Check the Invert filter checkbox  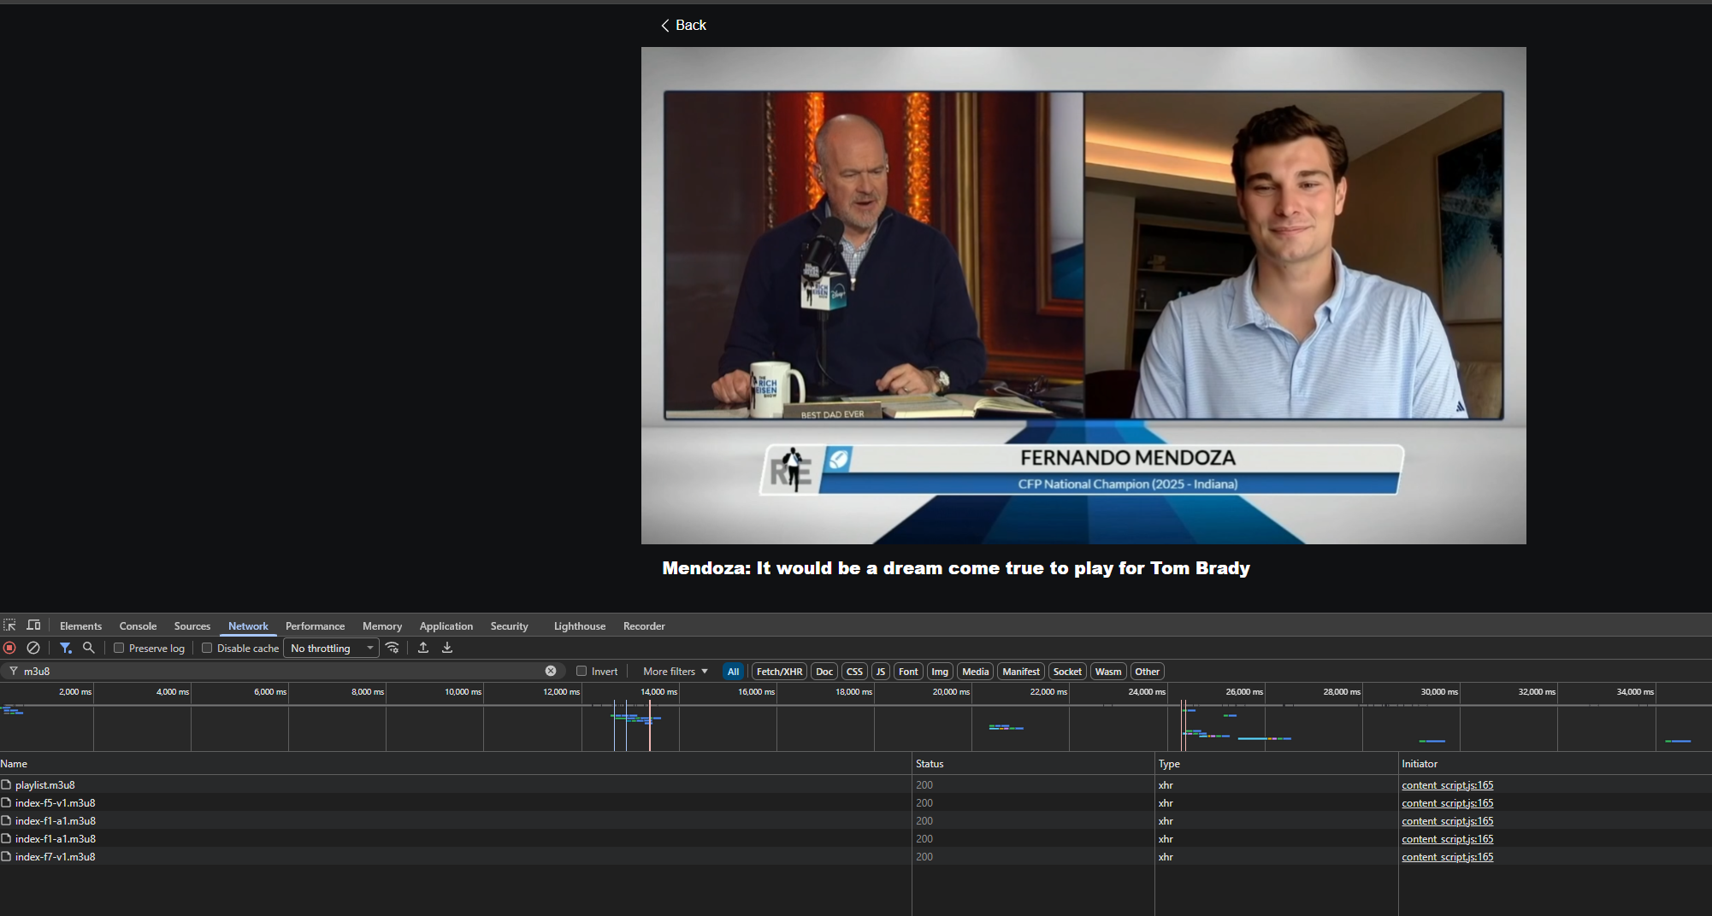581,672
